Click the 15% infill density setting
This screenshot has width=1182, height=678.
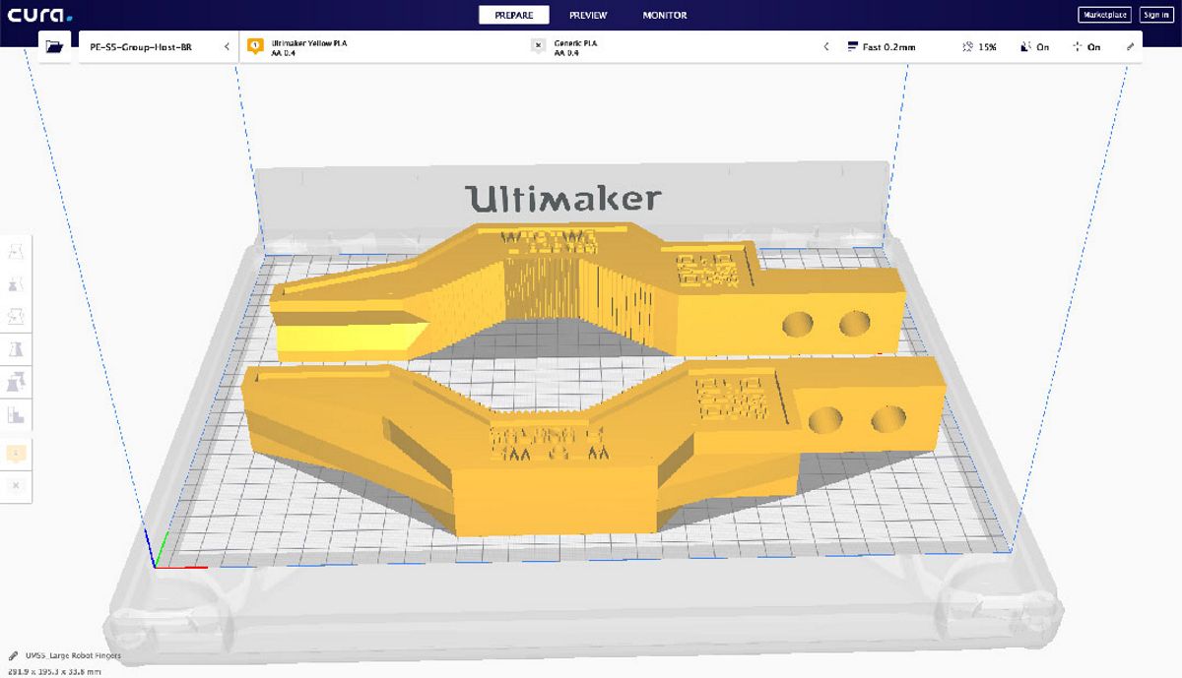point(979,47)
